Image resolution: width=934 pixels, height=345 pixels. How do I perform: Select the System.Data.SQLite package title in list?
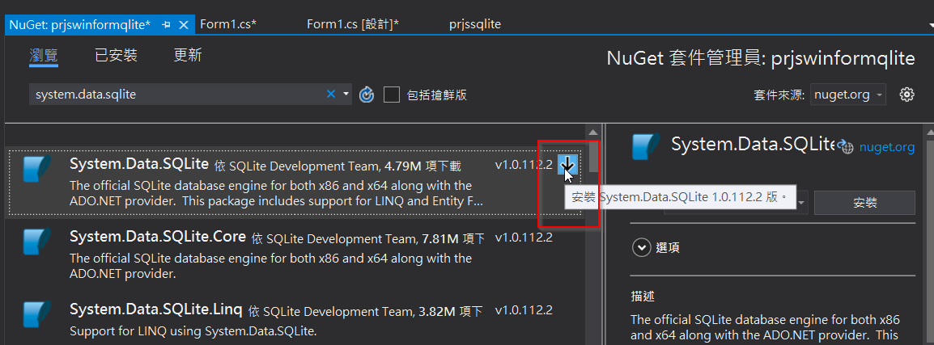click(x=139, y=163)
